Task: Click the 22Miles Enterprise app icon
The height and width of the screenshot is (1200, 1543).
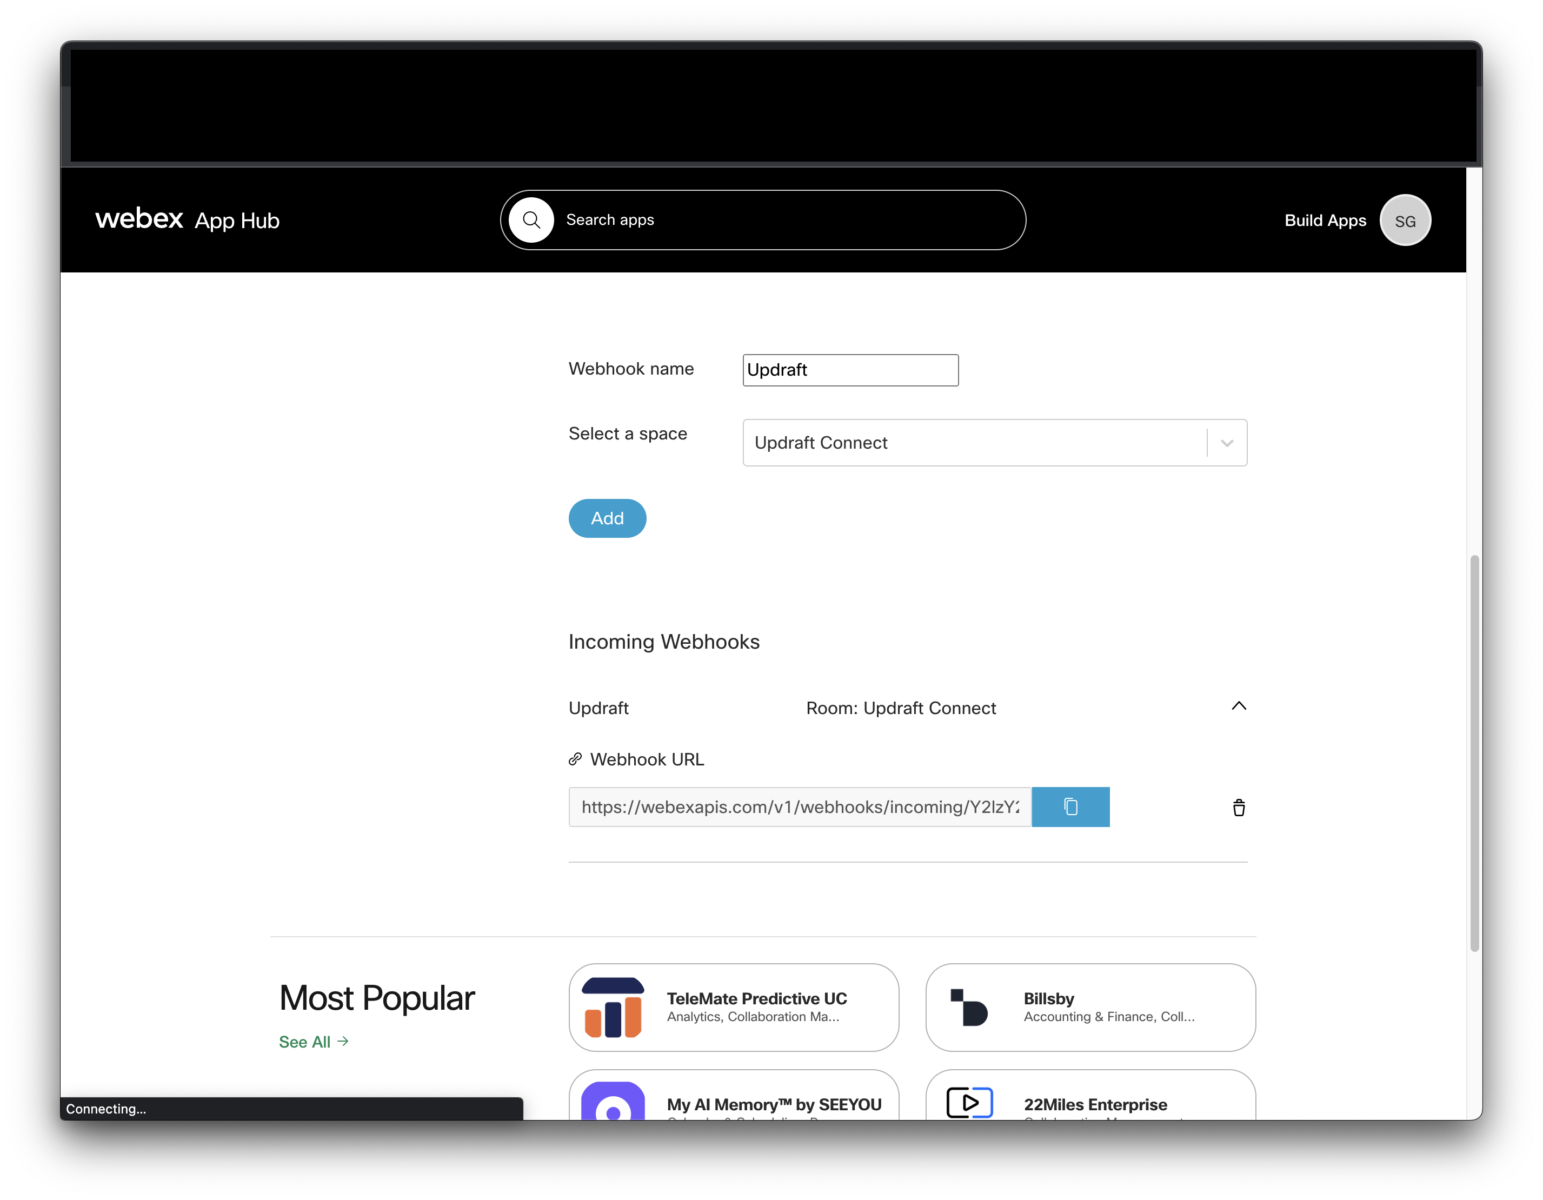Action: click(969, 1102)
